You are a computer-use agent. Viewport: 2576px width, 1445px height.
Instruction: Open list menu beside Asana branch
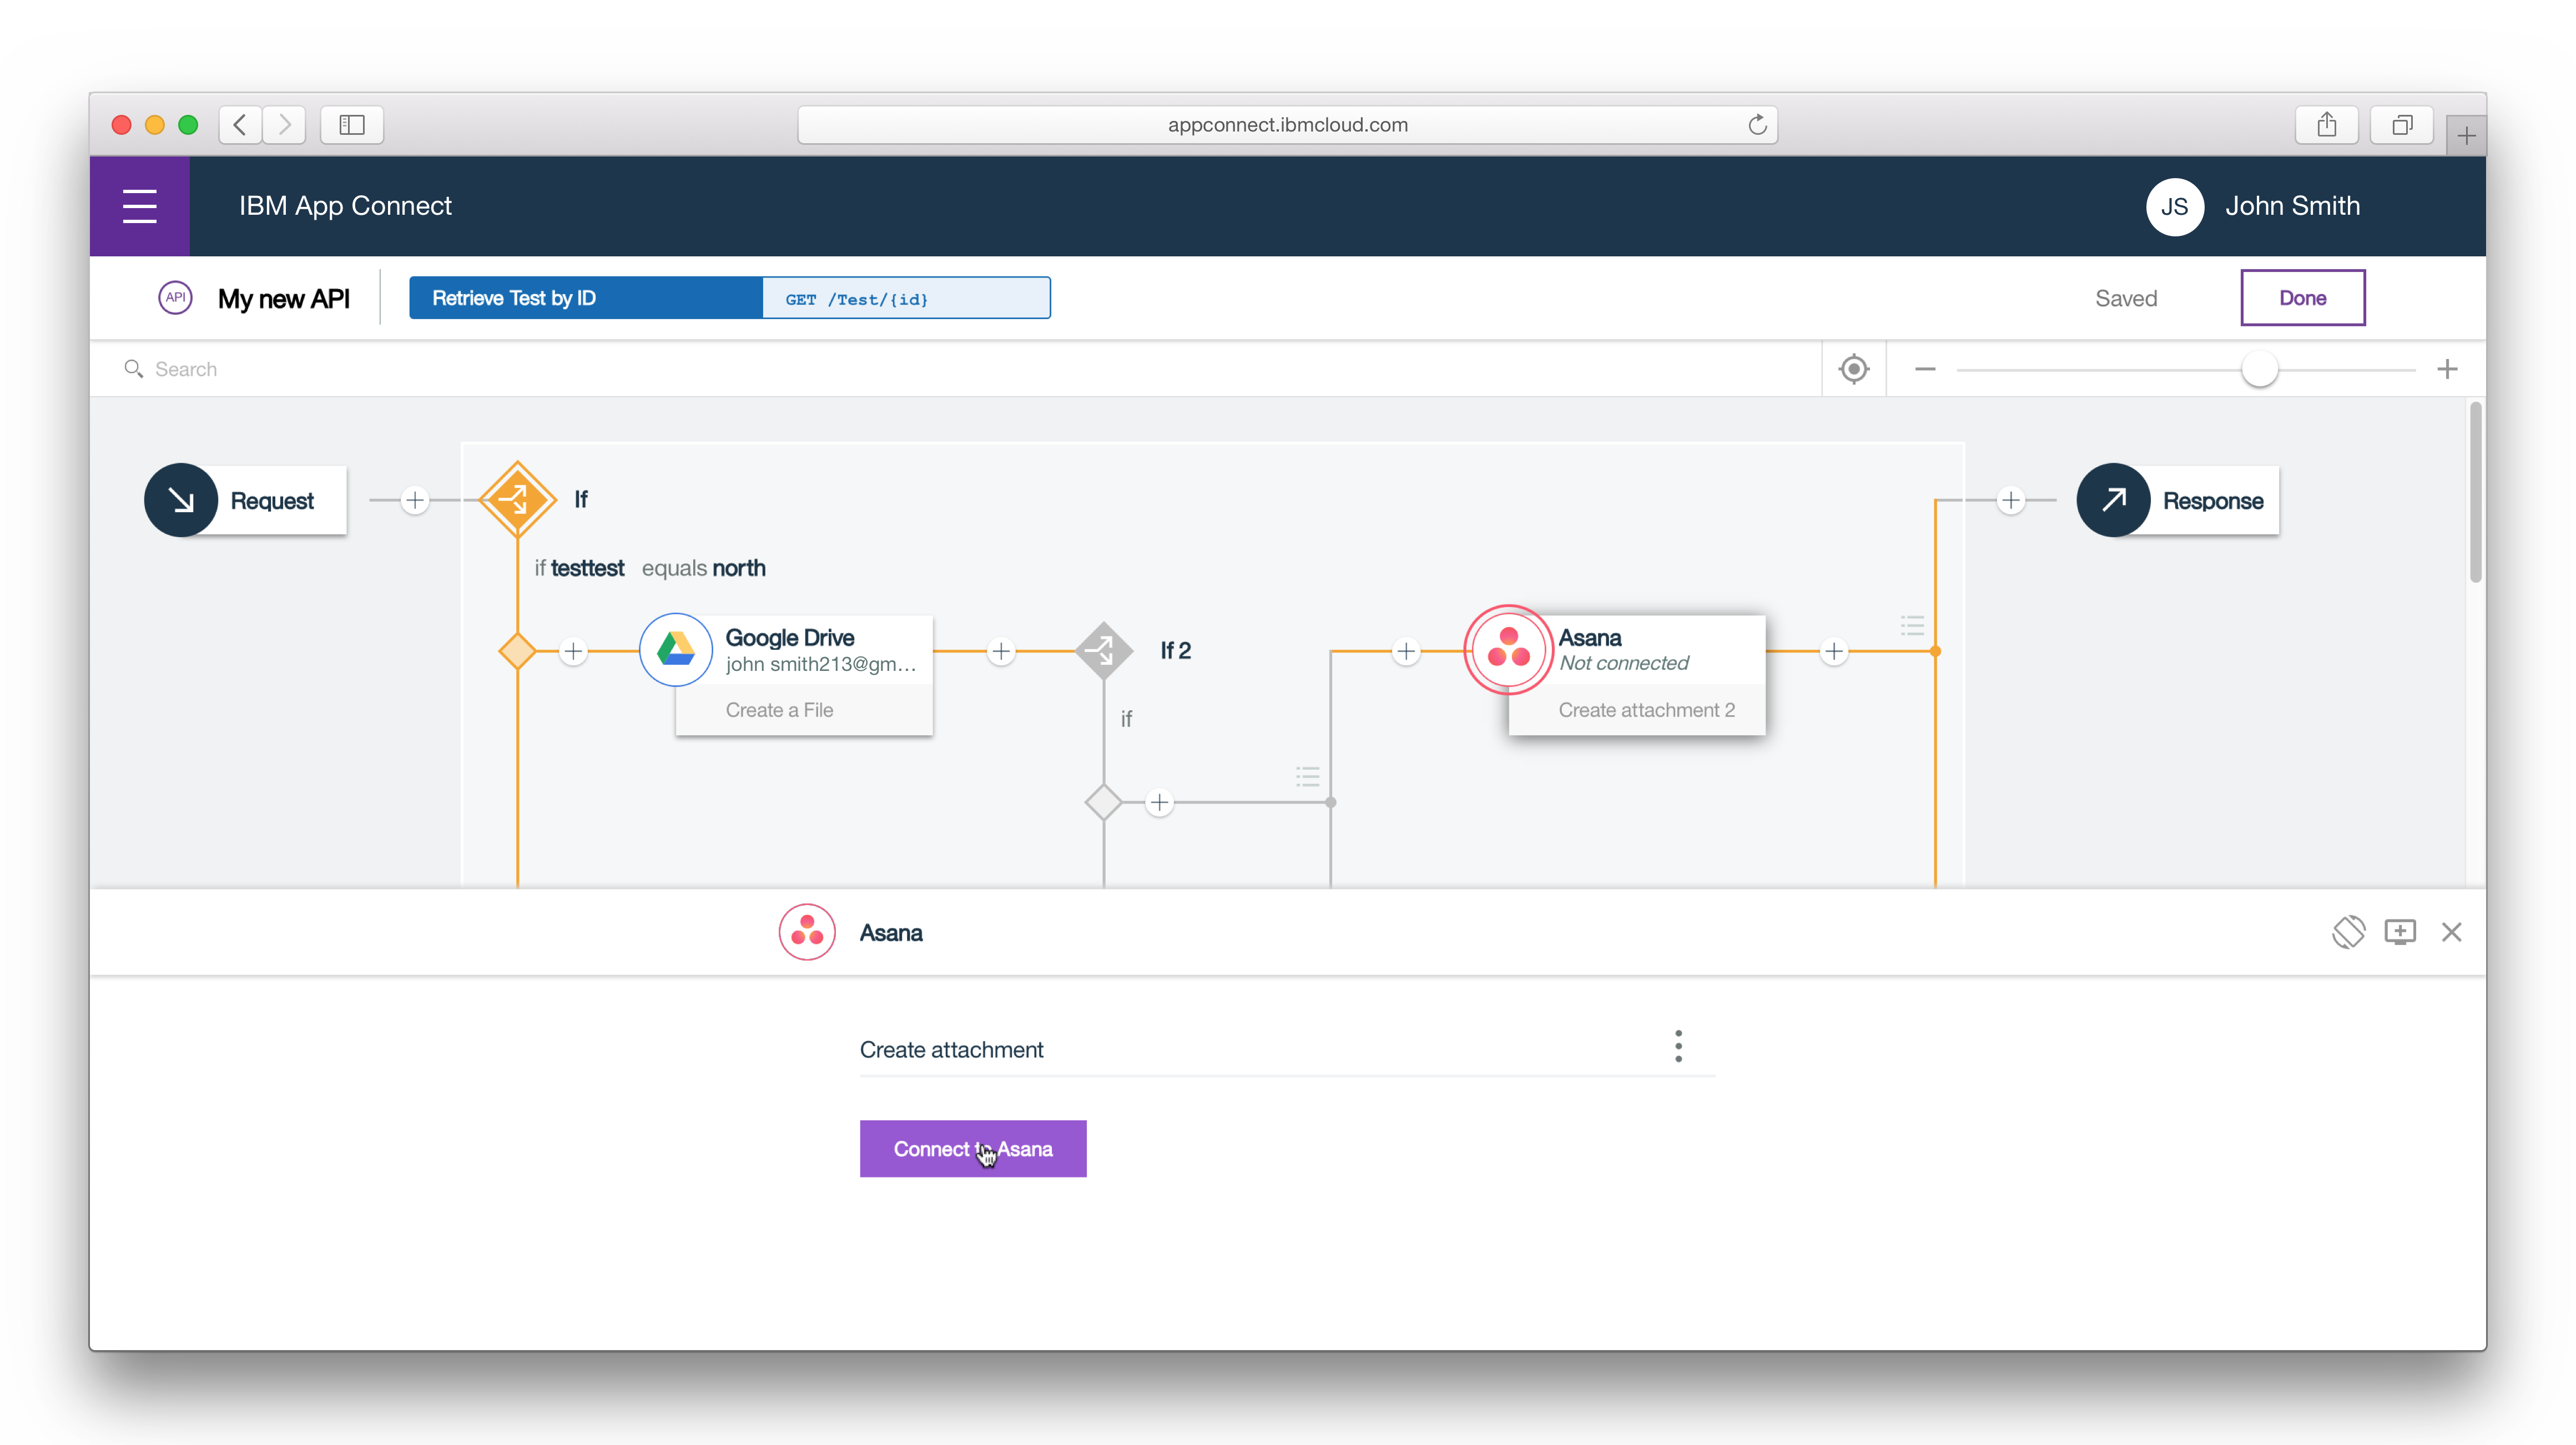pos(1912,626)
